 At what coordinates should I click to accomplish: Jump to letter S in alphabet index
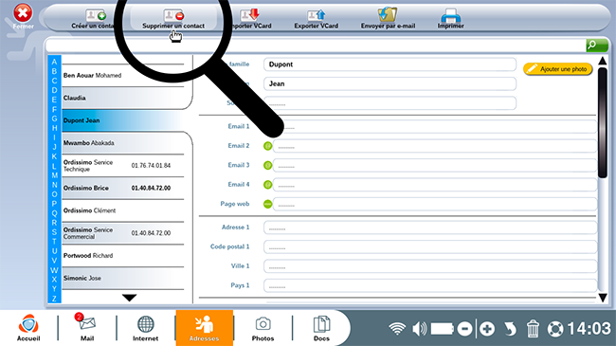(54, 232)
